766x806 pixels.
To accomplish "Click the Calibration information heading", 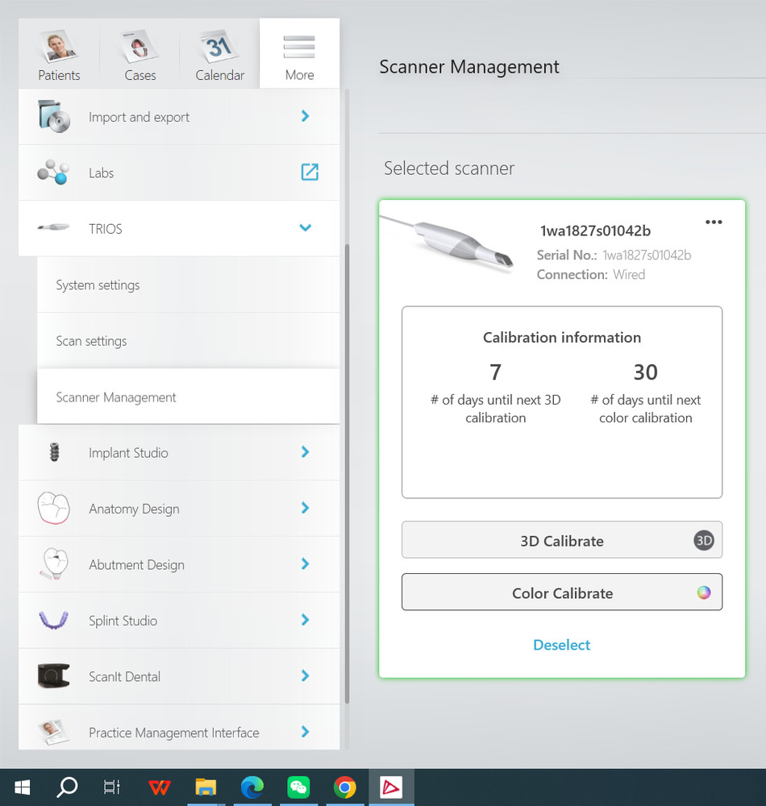I will pyautogui.click(x=562, y=337).
